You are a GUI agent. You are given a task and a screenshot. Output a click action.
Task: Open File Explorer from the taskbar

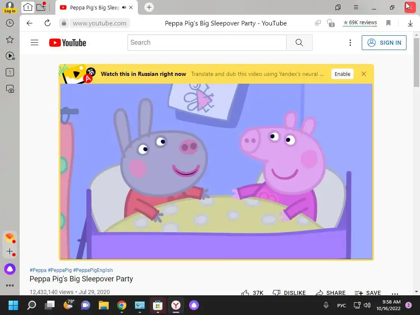tap(104, 305)
